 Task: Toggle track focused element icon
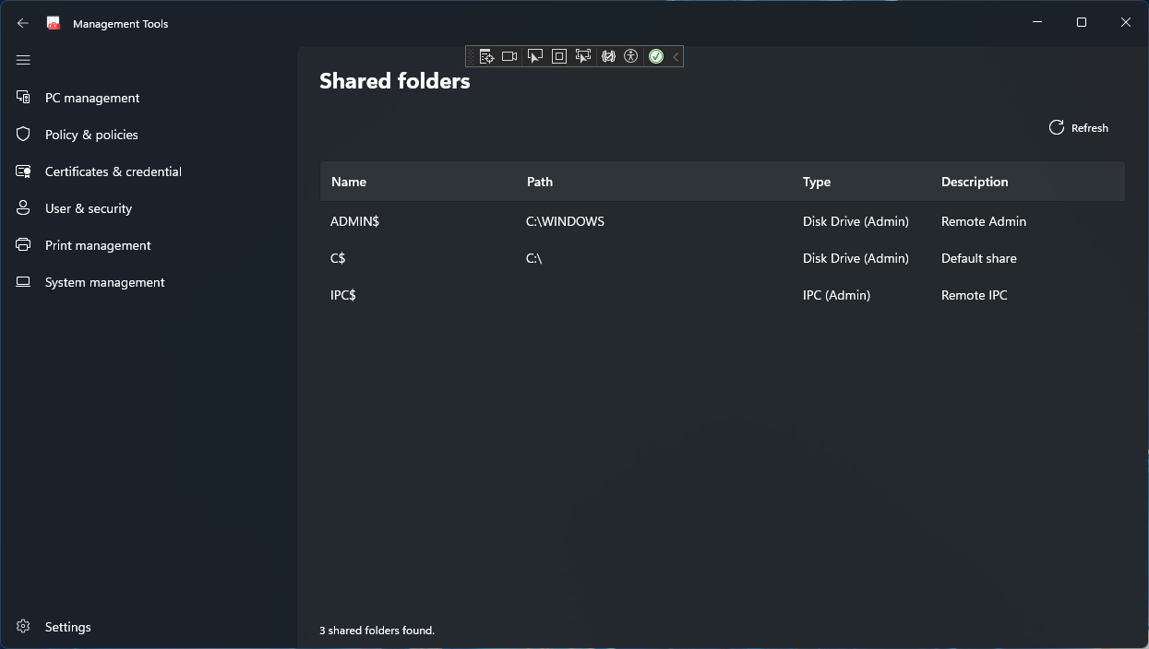[583, 57]
